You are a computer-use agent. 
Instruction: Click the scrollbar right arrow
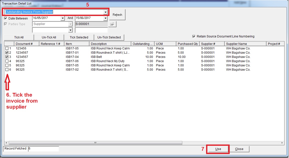click(x=282, y=143)
